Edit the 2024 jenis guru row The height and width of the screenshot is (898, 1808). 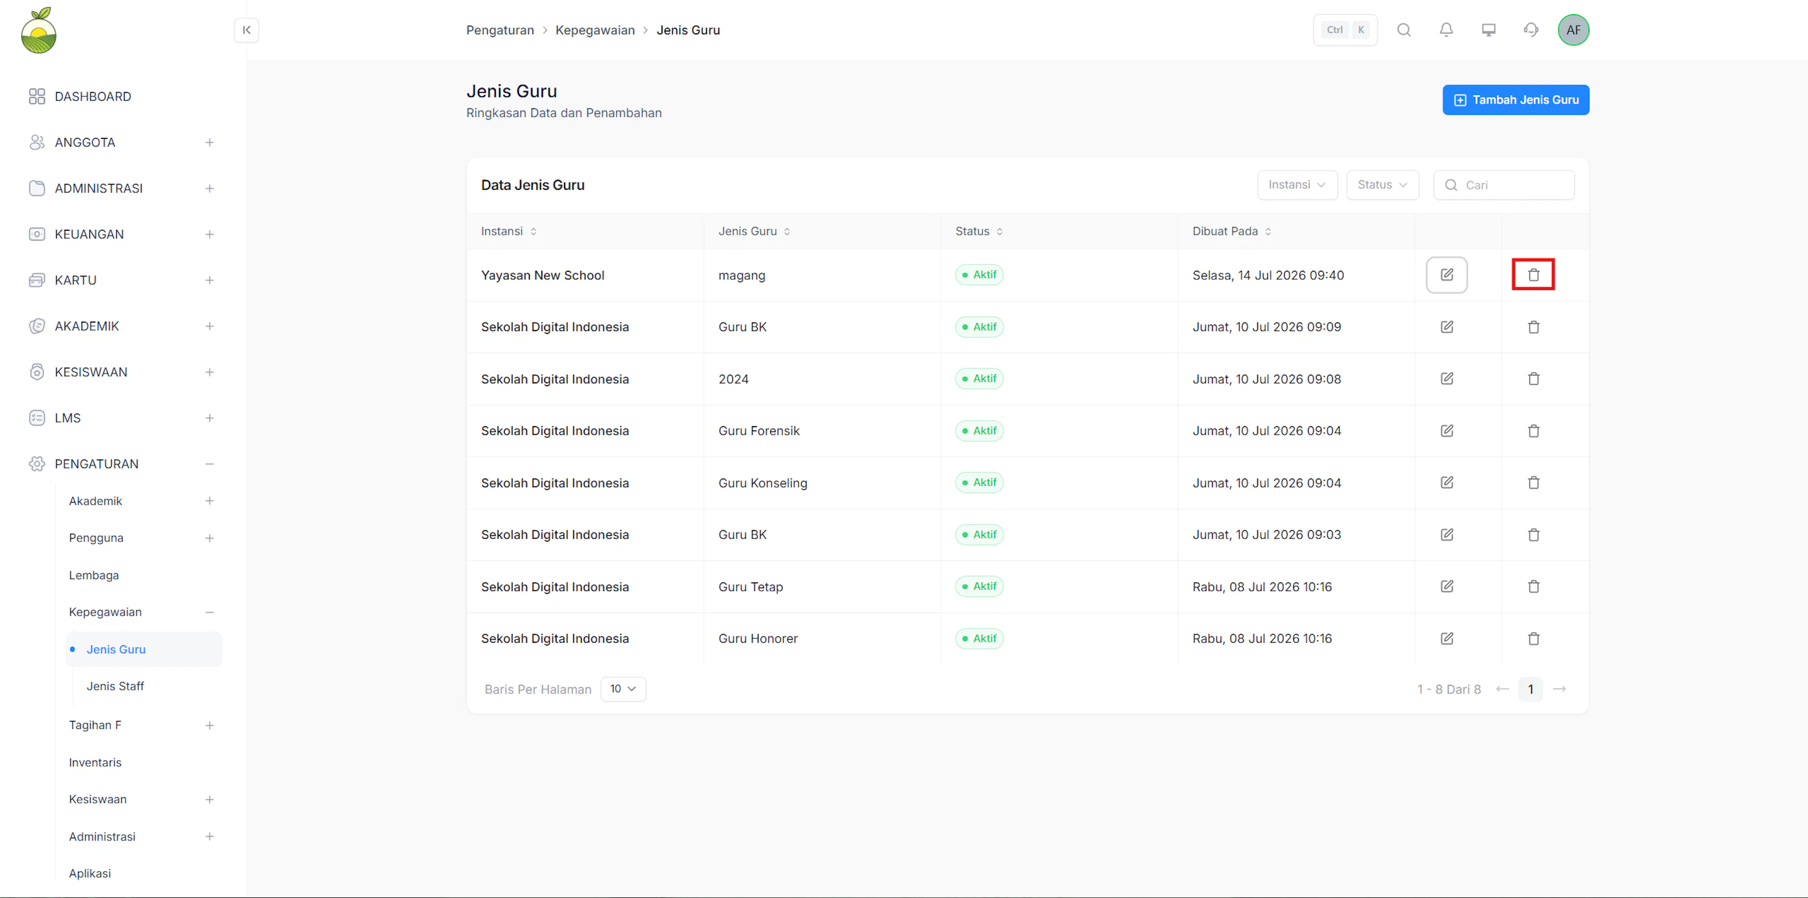pyautogui.click(x=1446, y=379)
